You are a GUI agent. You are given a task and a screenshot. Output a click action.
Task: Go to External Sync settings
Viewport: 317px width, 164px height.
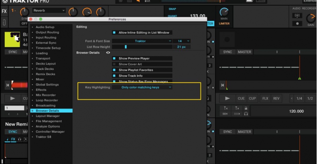coord(46,43)
